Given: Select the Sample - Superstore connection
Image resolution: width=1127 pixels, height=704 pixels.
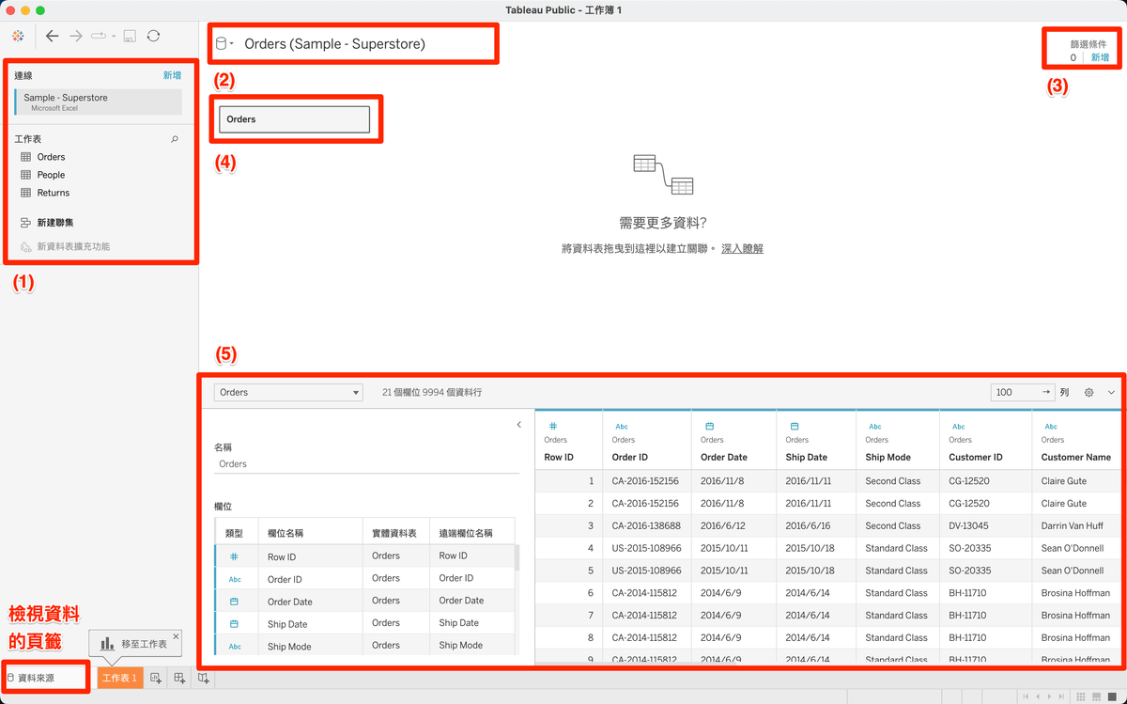Looking at the screenshot, I should [99, 102].
